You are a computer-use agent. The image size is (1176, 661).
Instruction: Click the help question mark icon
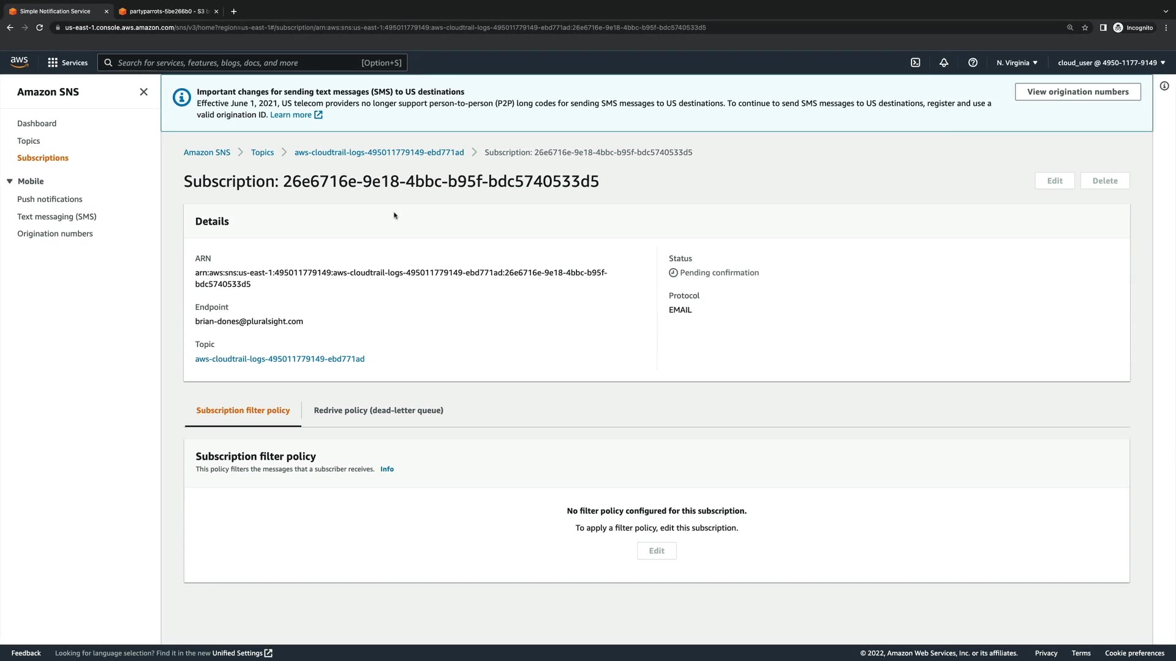(x=973, y=62)
